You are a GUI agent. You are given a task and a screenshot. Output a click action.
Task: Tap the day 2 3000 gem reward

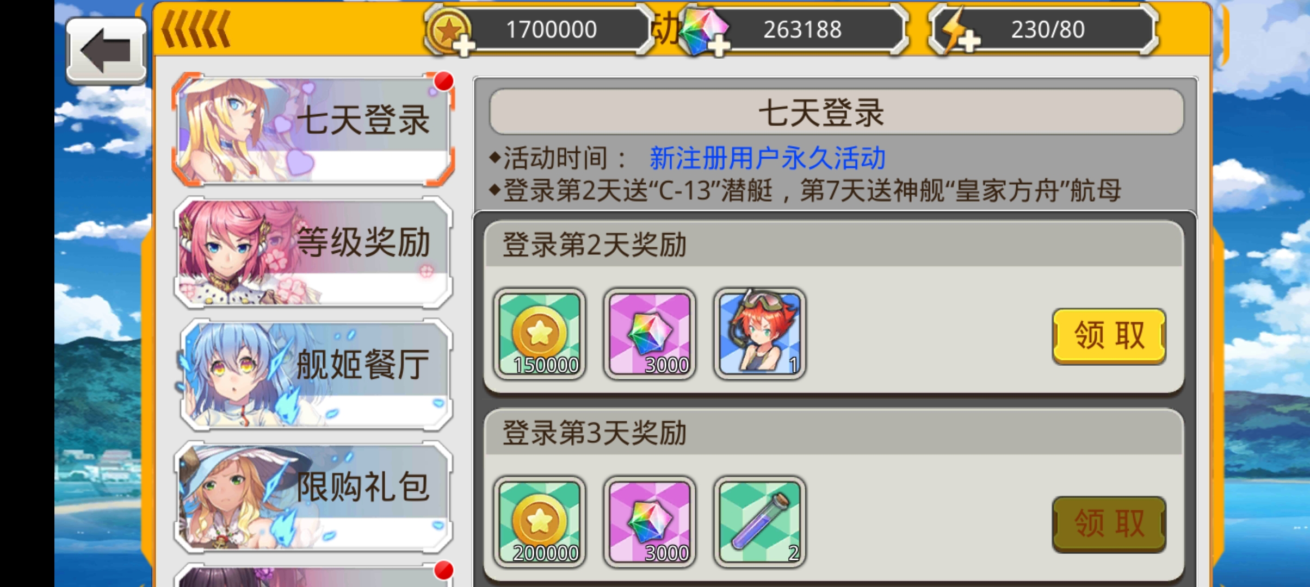[650, 334]
